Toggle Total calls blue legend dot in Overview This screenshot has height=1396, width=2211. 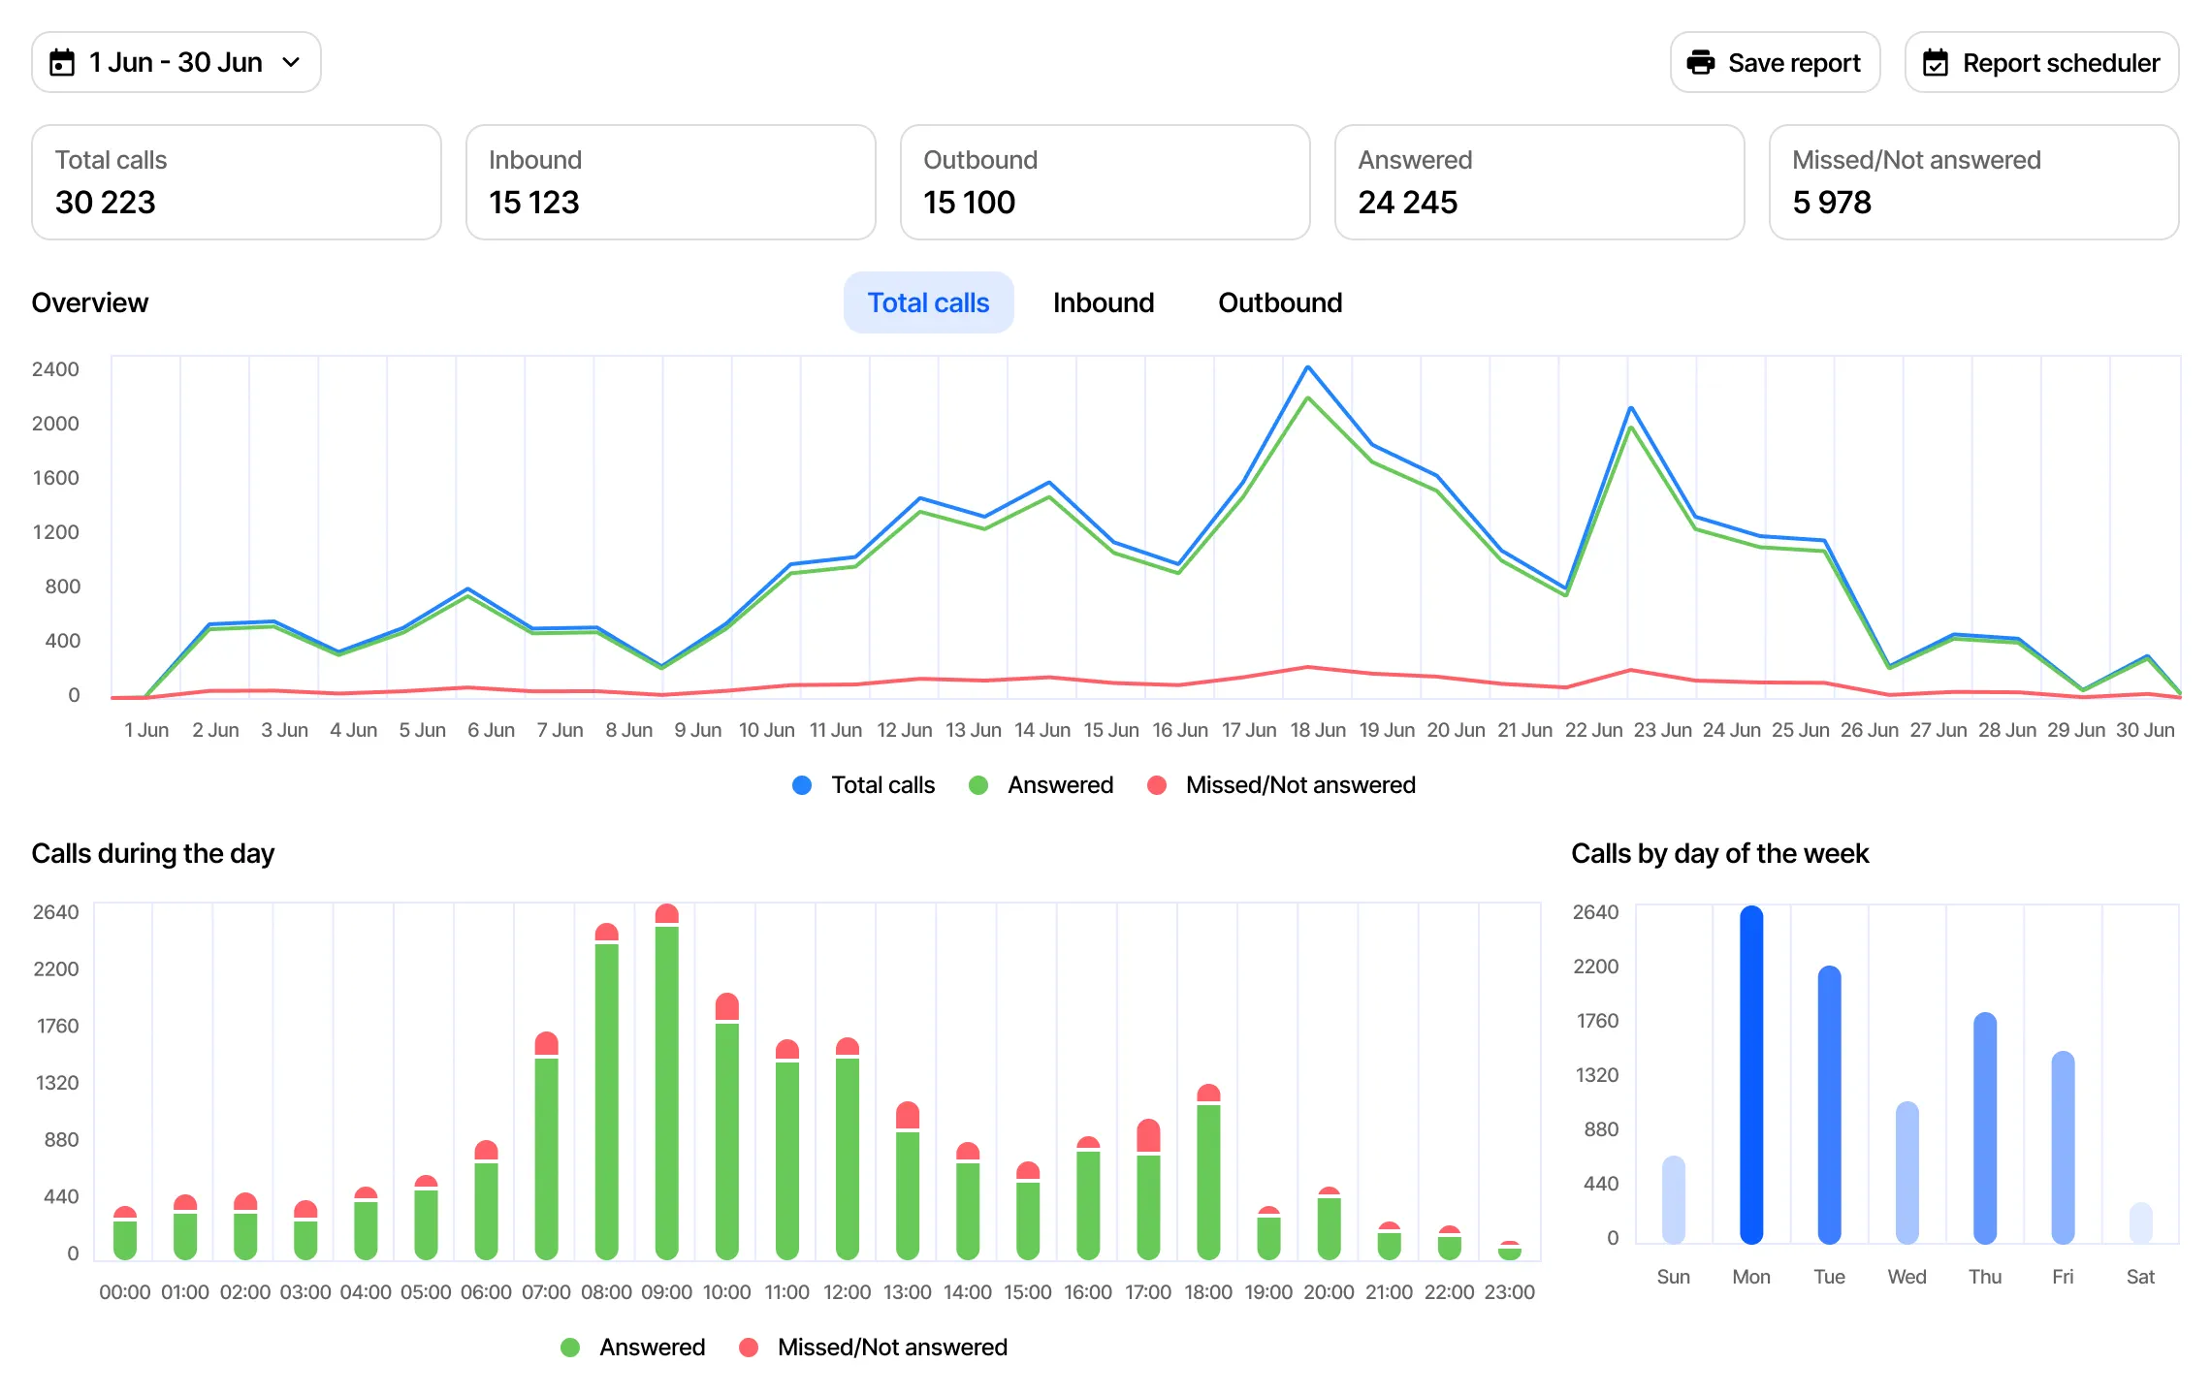pos(802,785)
